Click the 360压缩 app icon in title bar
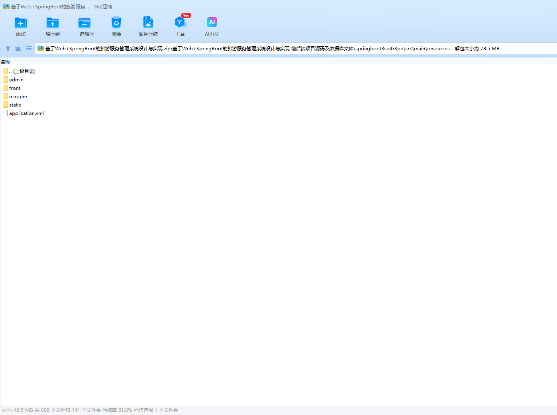 coord(6,6)
